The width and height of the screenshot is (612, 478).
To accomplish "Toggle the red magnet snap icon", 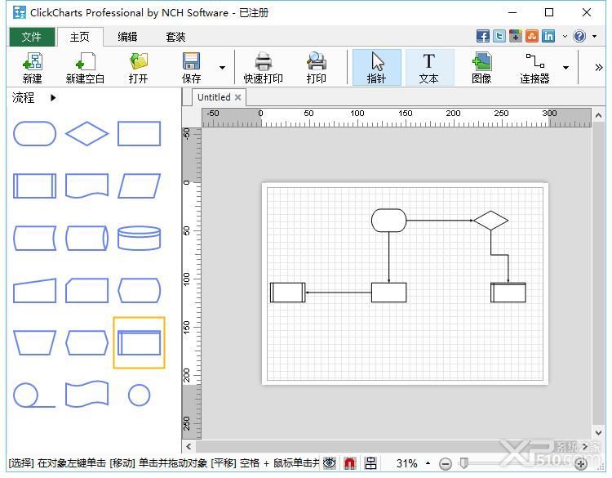I will 350,463.
